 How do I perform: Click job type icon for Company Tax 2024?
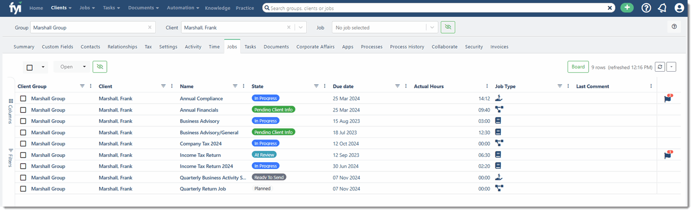(x=499, y=143)
